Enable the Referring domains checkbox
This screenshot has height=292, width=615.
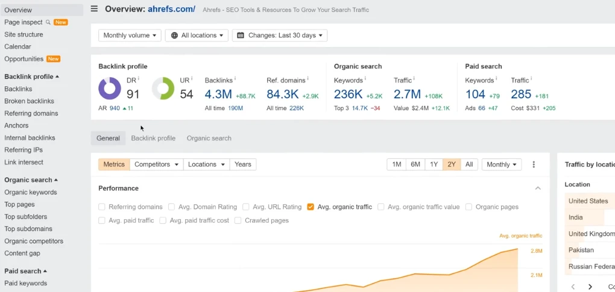(x=102, y=207)
